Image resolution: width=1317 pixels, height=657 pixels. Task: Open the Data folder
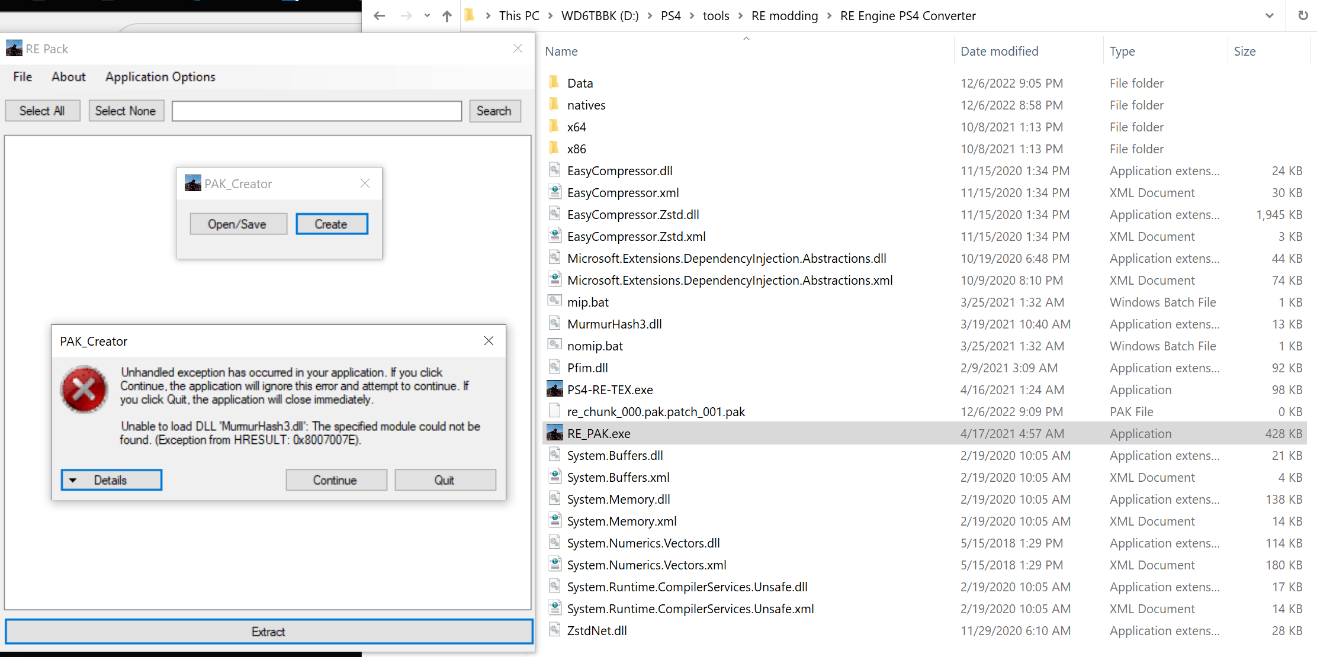click(580, 83)
